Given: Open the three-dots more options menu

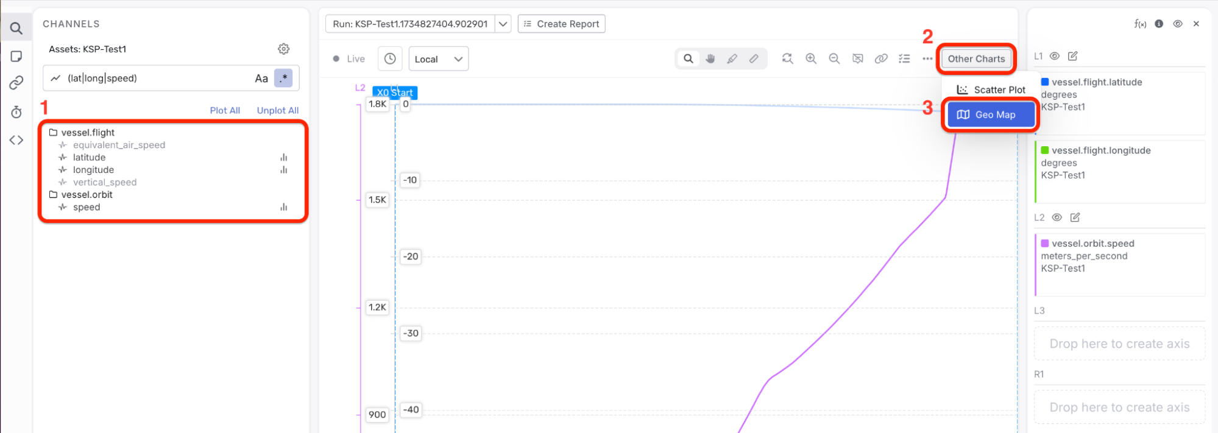Looking at the screenshot, I should tap(927, 58).
